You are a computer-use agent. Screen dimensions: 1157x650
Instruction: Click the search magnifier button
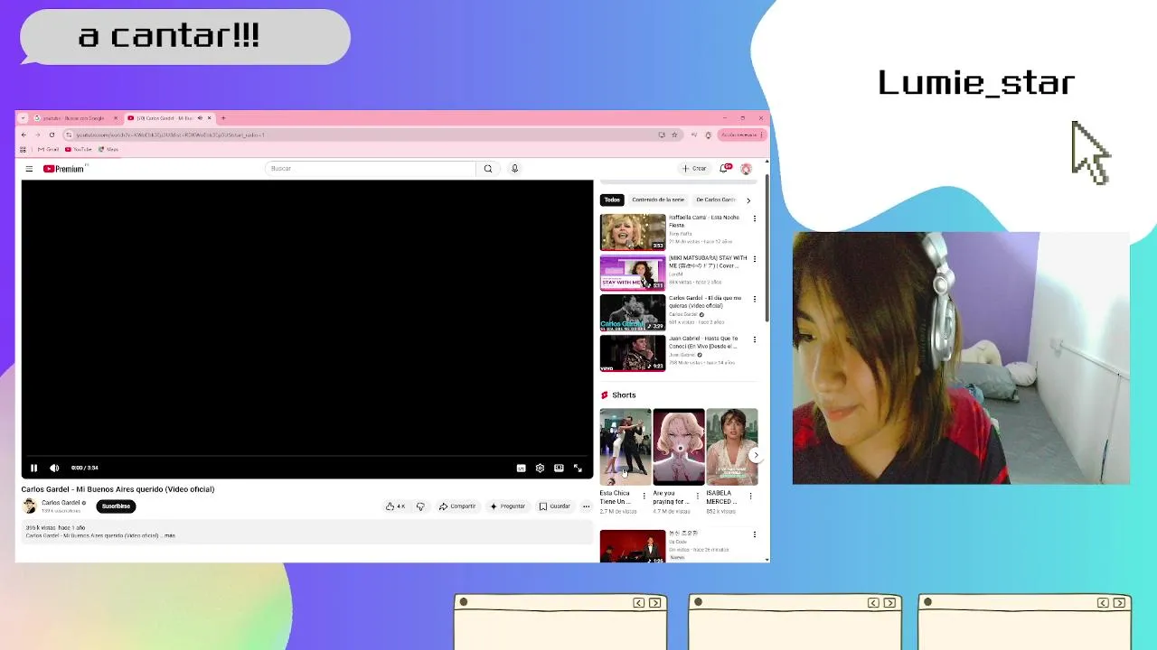[488, 169]
